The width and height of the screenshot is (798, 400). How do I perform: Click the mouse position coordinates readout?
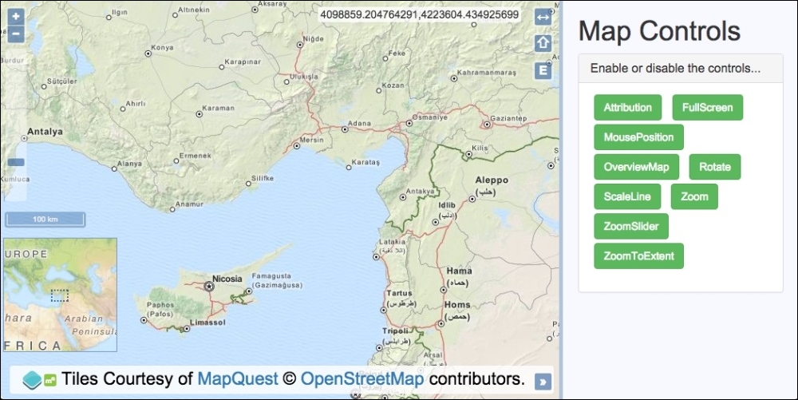(420, 14)
